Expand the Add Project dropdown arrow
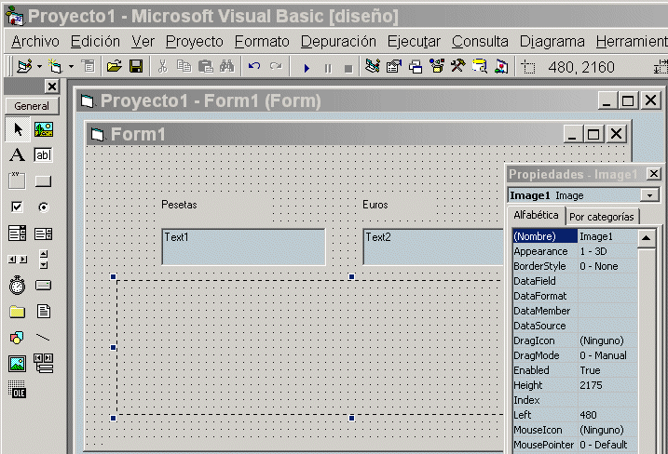 [40, 66]
